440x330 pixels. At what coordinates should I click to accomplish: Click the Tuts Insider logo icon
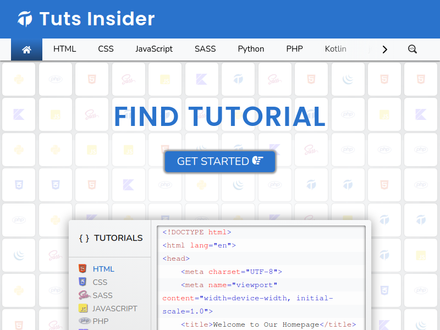(25, 19)
